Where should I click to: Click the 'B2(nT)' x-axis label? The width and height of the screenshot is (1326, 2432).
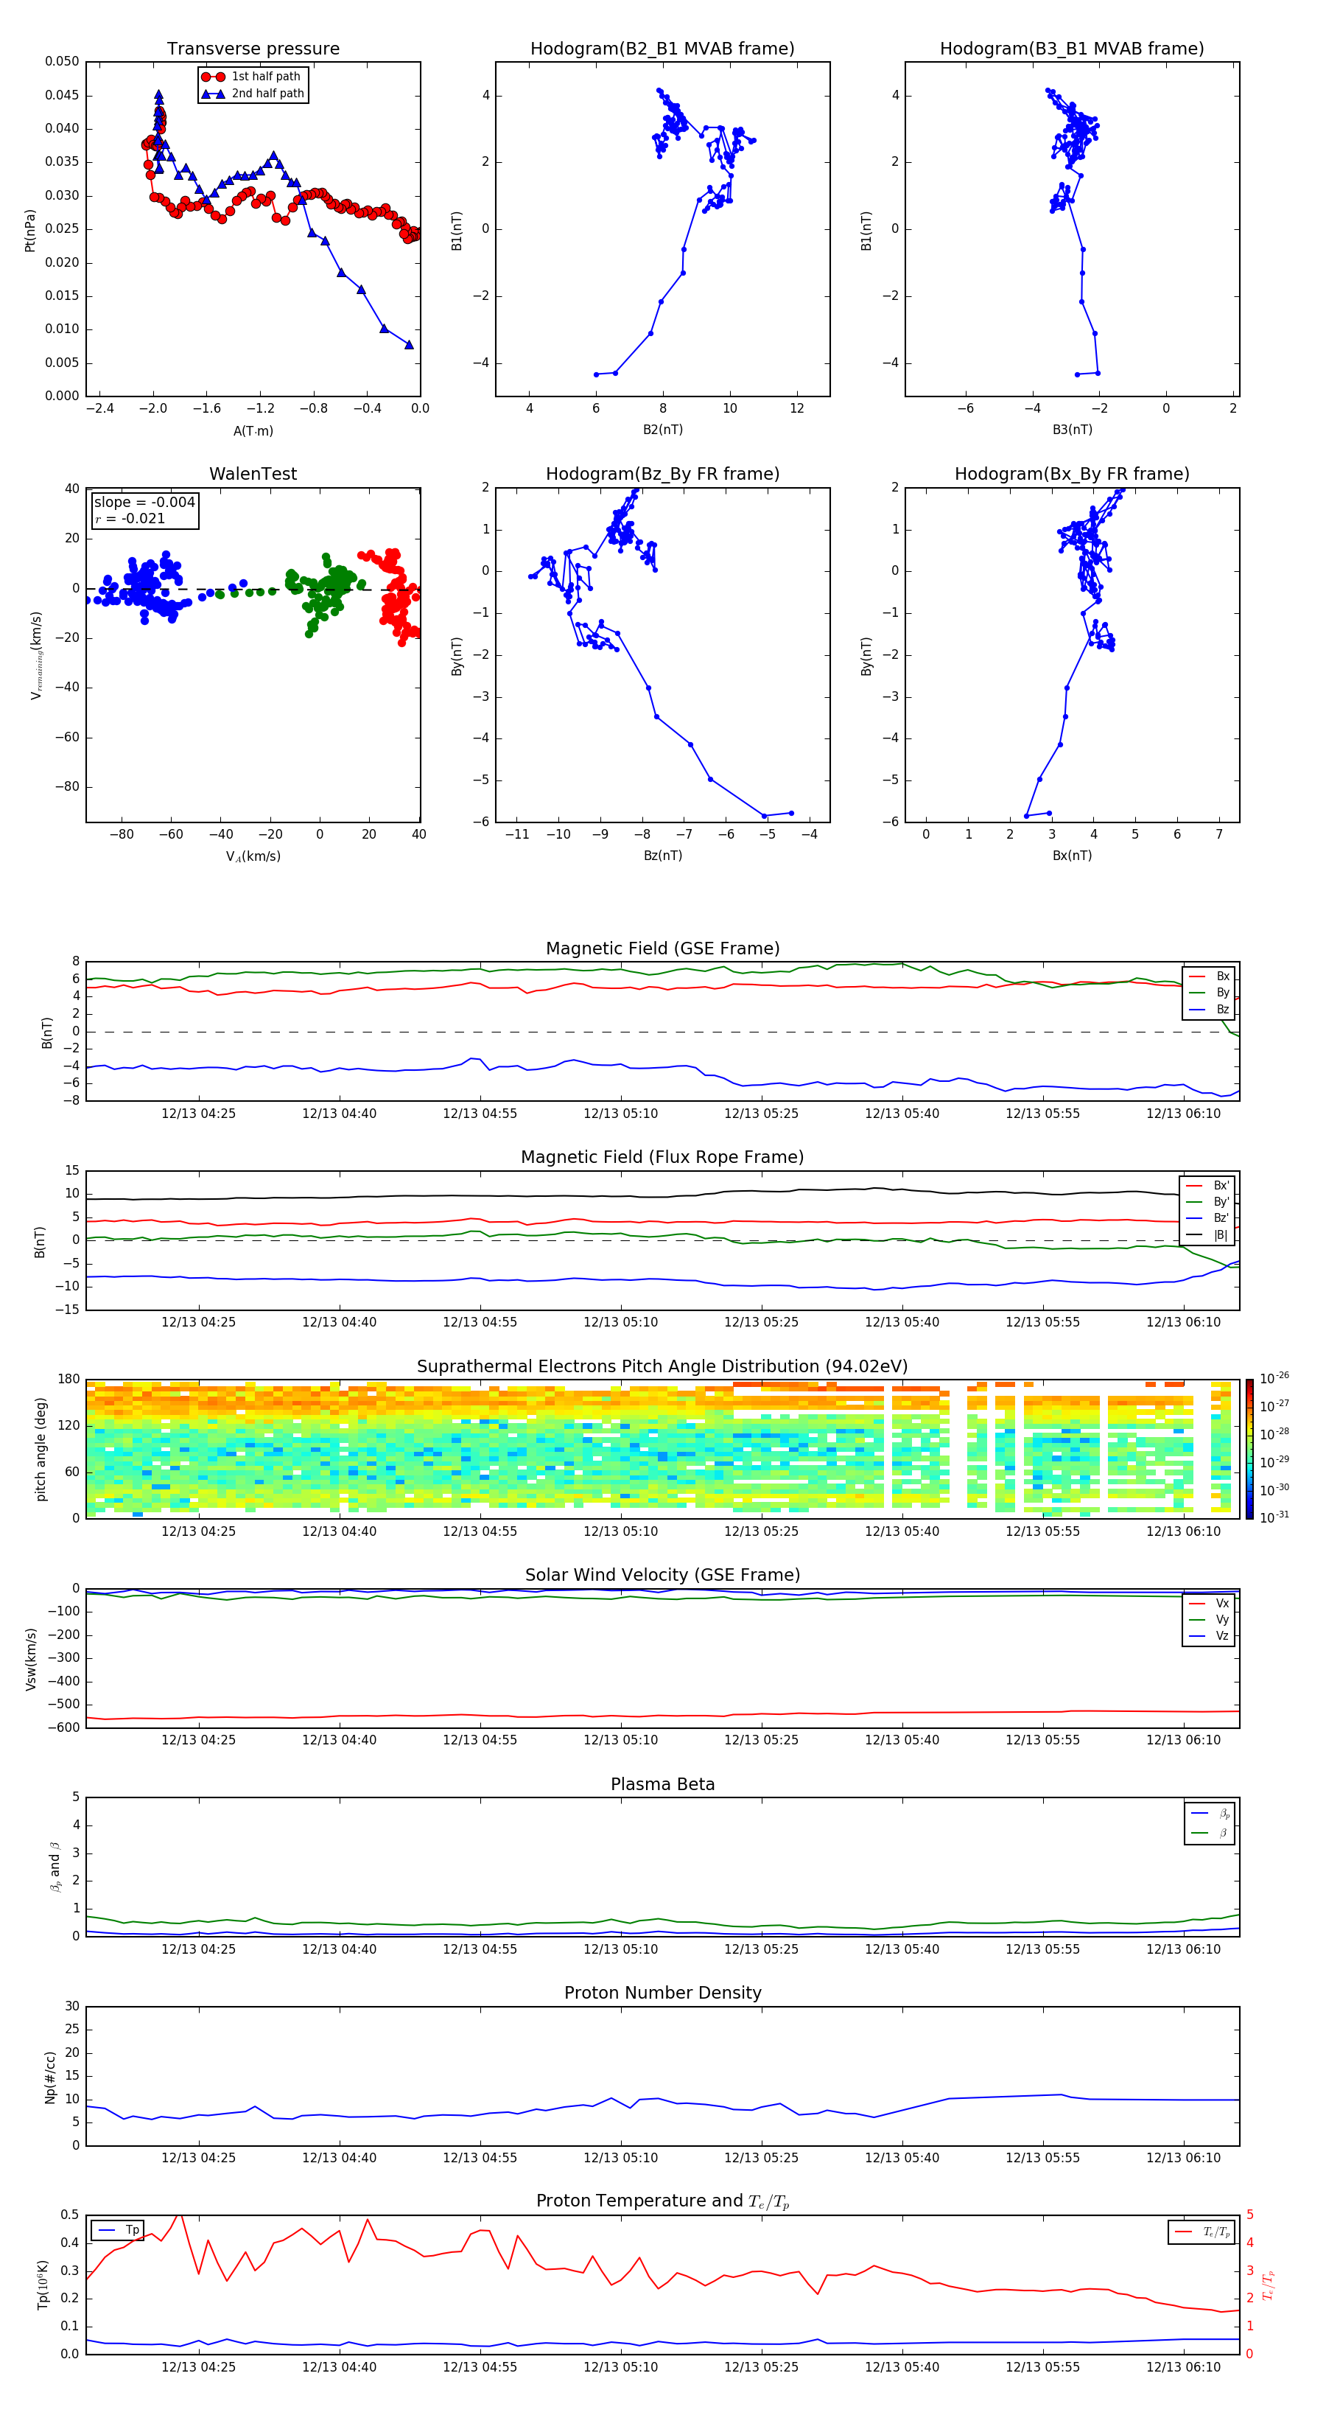(x=662, y=430)
